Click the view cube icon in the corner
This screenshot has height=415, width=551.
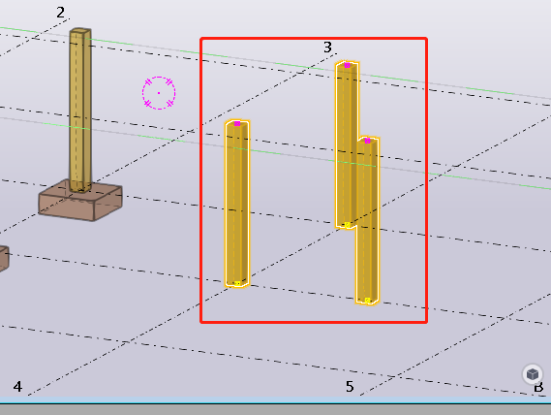coord(533,374)
